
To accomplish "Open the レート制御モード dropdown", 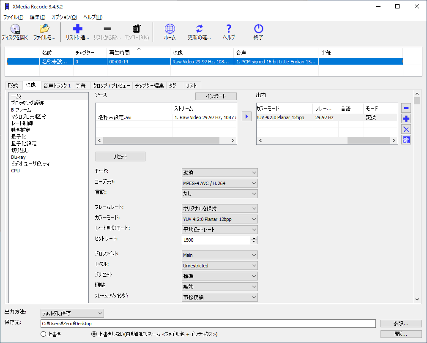I will pyautogui.click(x=219, y=229).
